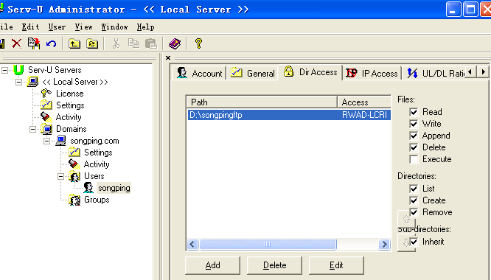Viewport: 491px width, 280px height.
Task: Open the Window menu
Action: (x=114, y=27)
